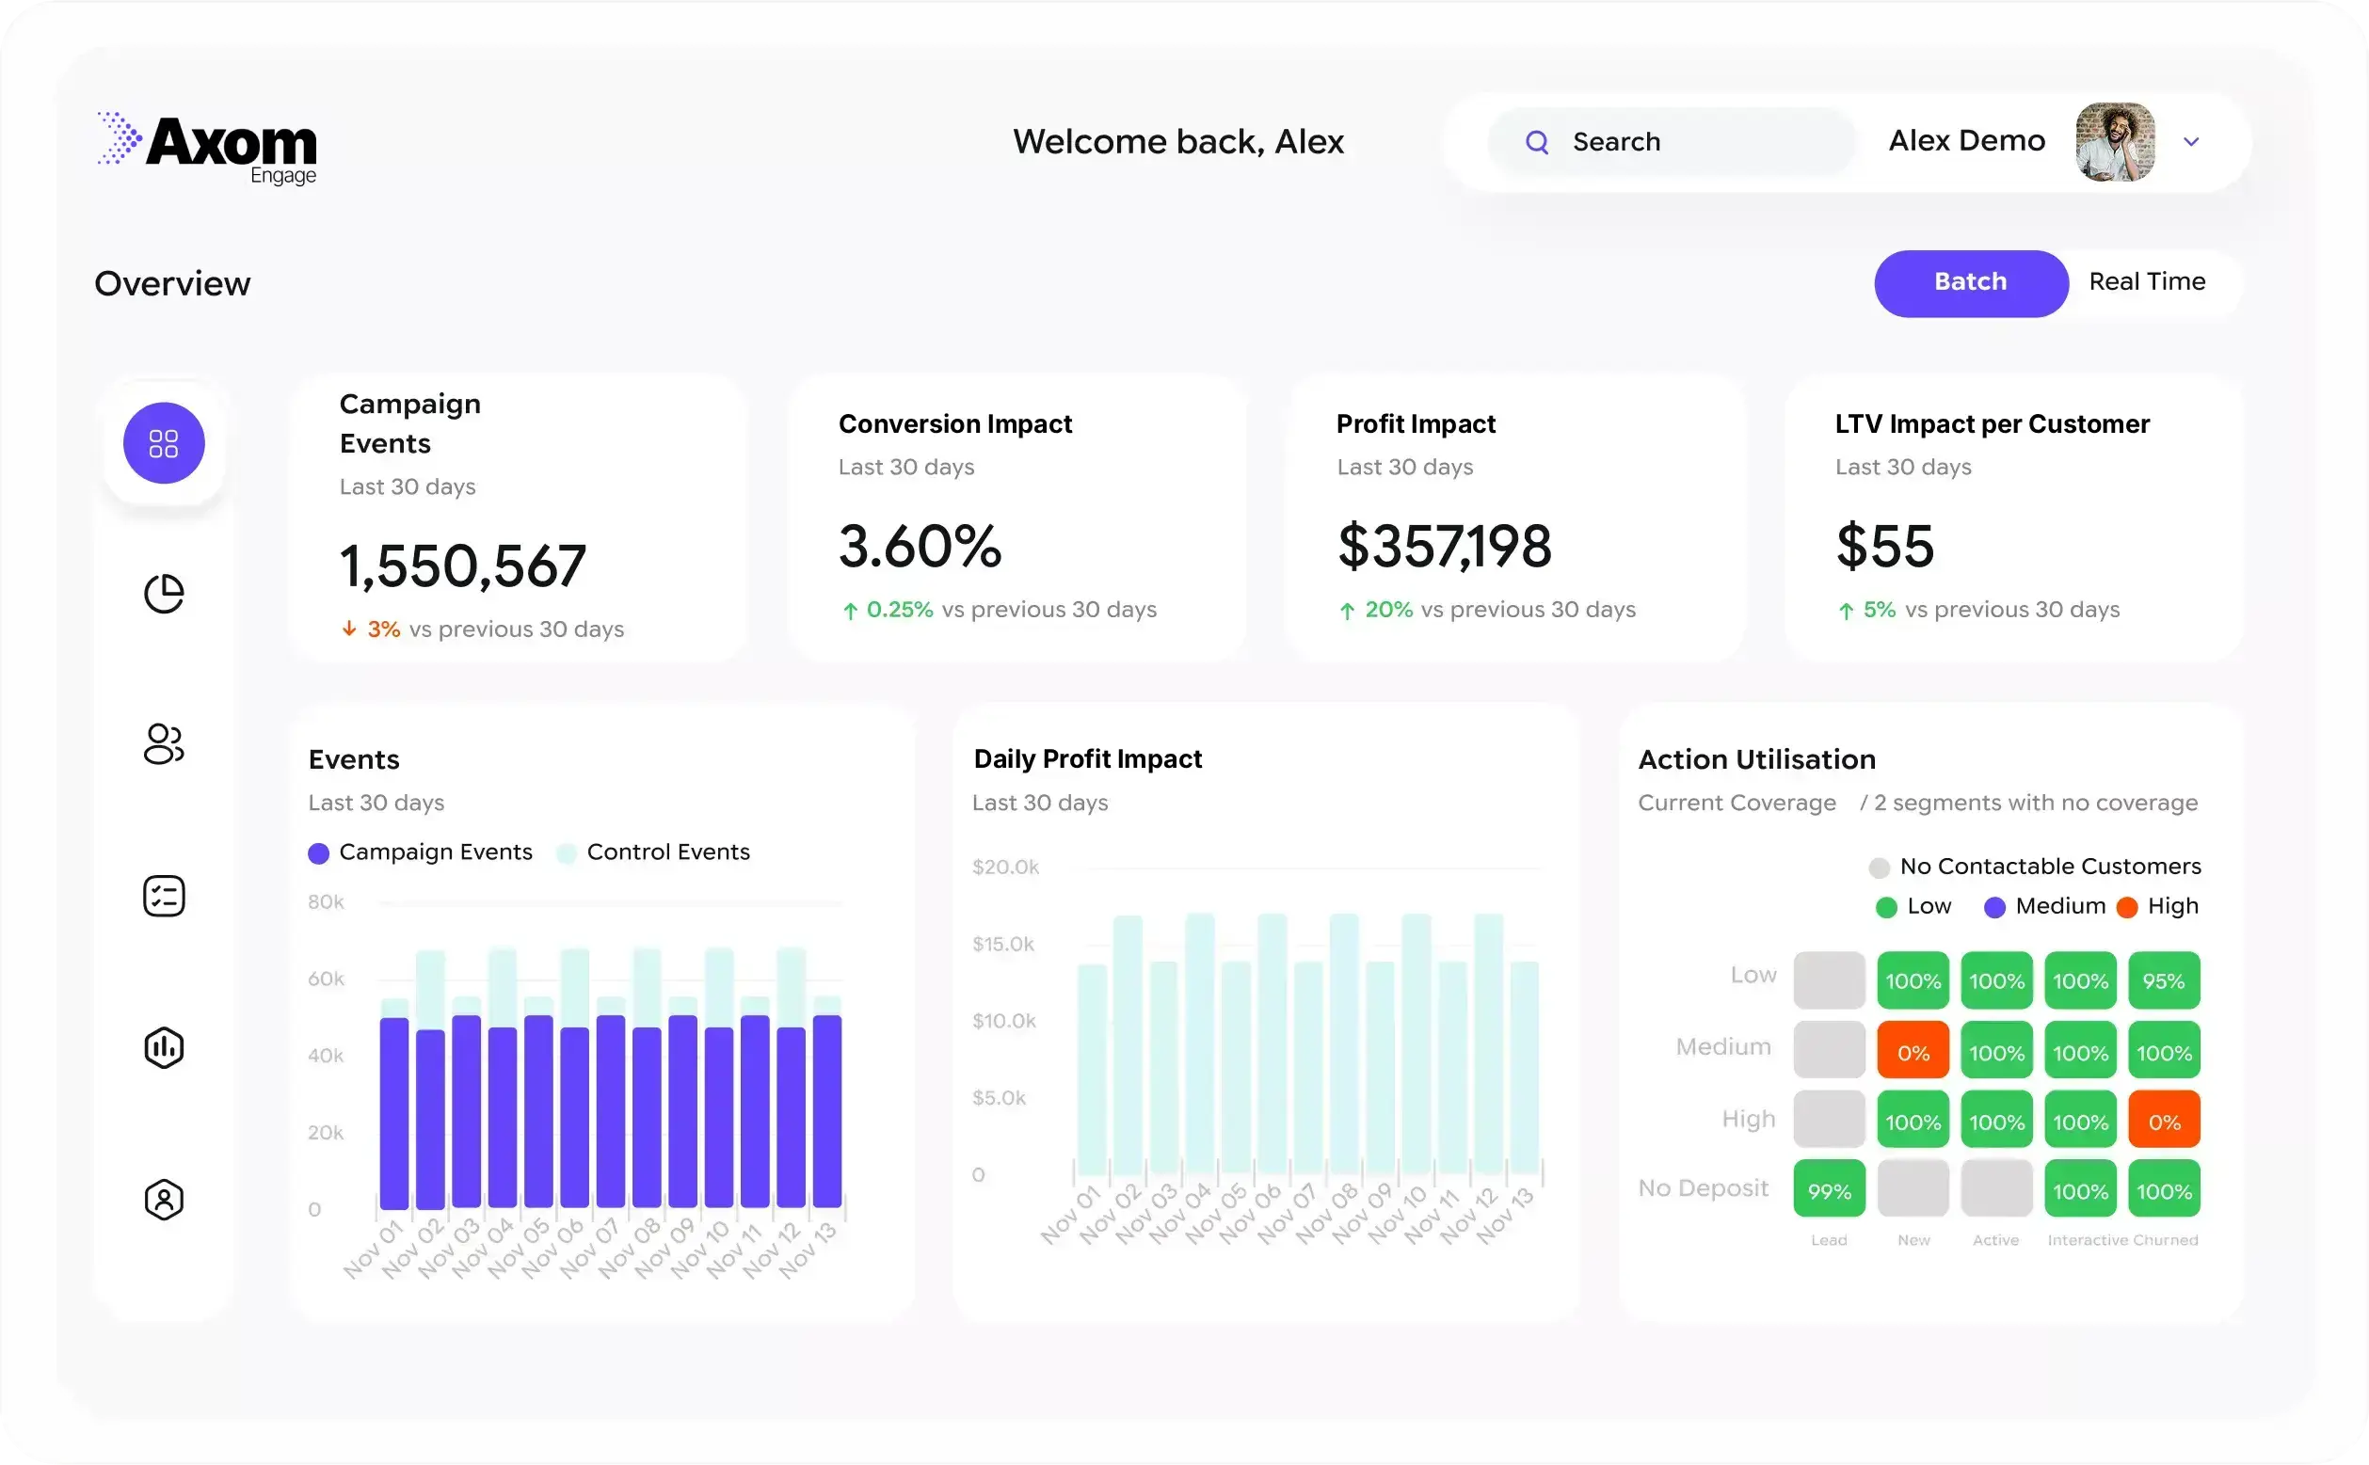This screenshot has width=2369, height=1465.
Task: Click the Axom Engage logo
Action: (207, 149)
